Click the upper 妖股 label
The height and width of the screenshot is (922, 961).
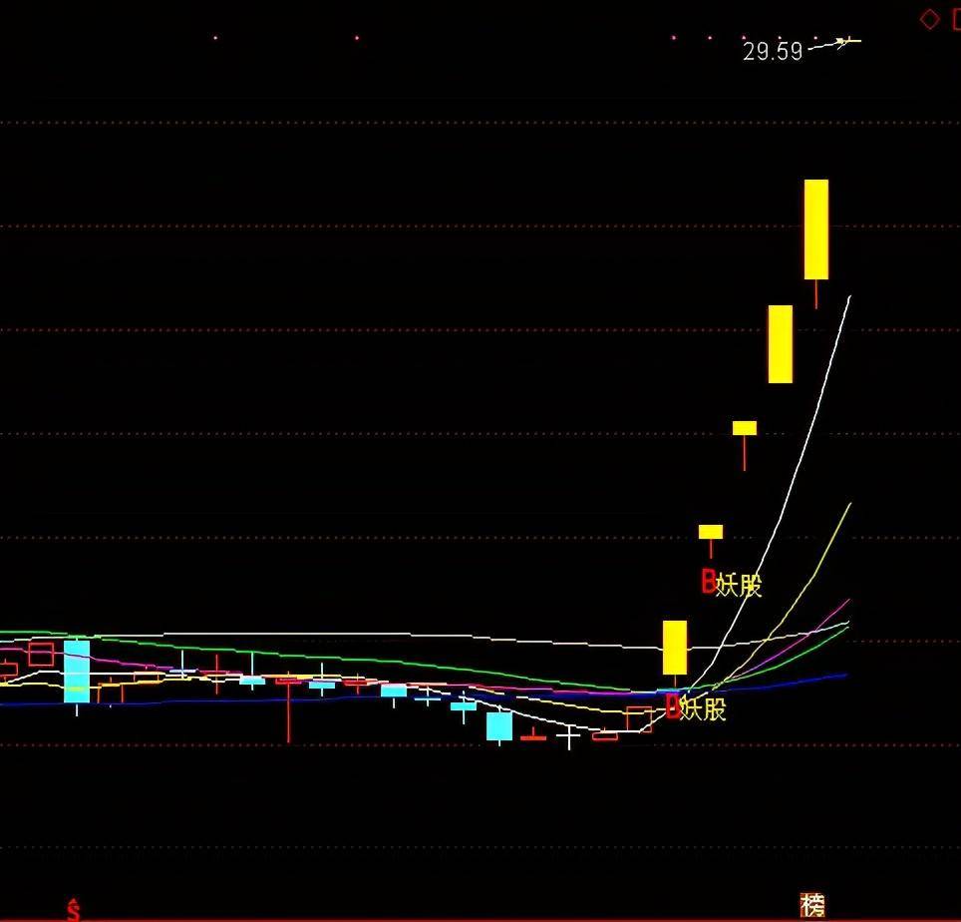[x=739, y=586]
